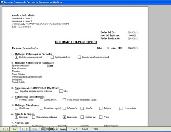This screenshot has height=132, width=171.
Task: Click the group tree toggle icon
Action: (x=42, y=129)
